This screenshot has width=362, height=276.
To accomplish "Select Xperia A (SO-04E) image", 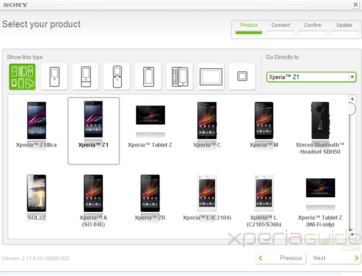I will click(x=93, y=193).
